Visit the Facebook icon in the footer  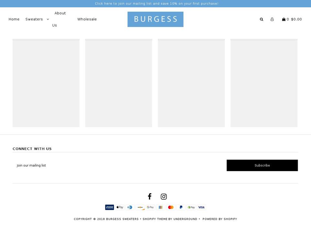150,196
